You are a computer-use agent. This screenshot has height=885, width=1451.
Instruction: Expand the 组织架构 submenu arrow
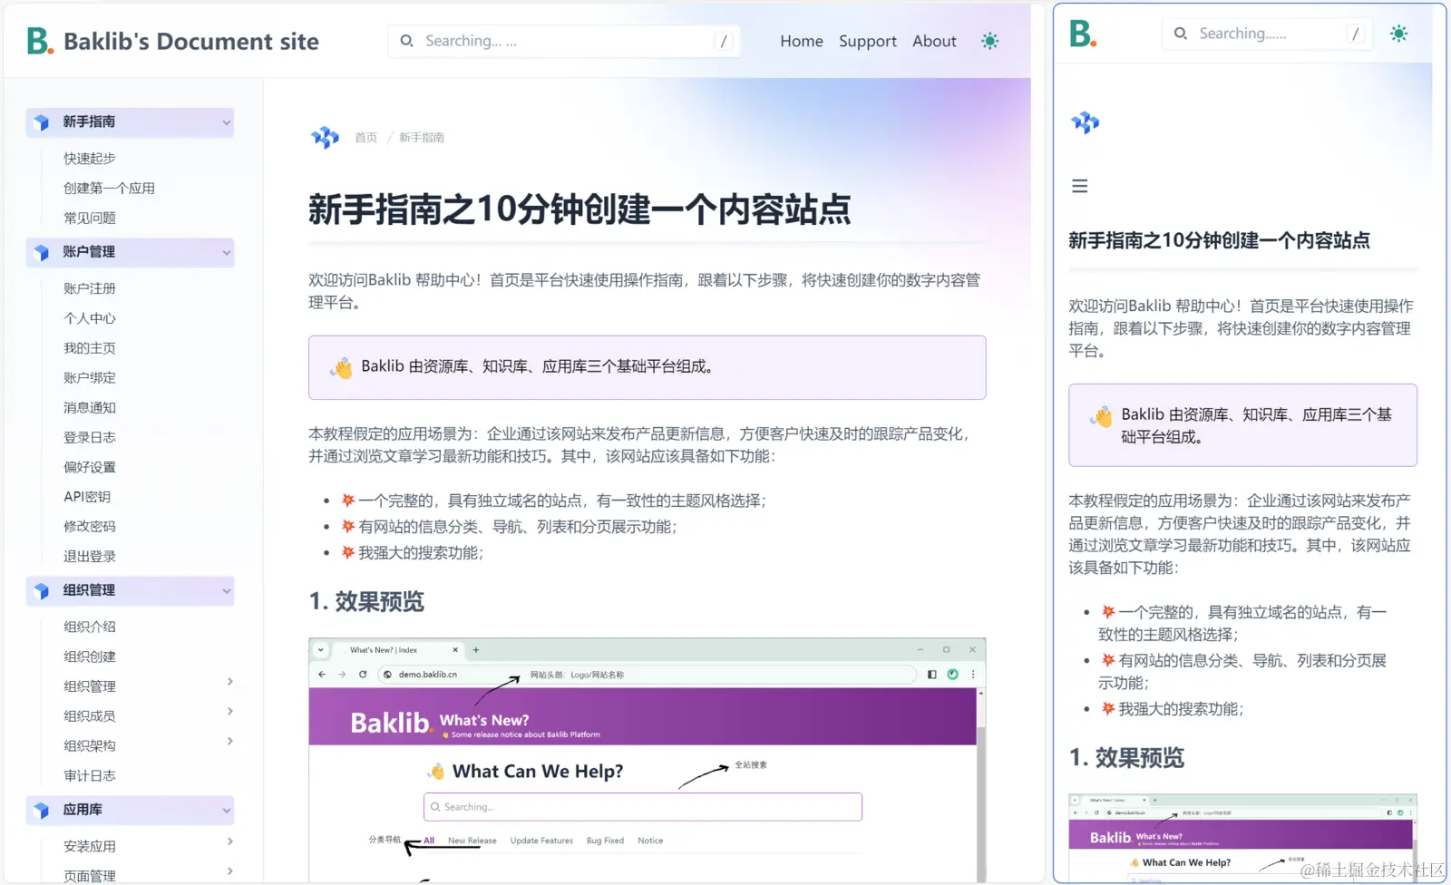click(230, 742)
